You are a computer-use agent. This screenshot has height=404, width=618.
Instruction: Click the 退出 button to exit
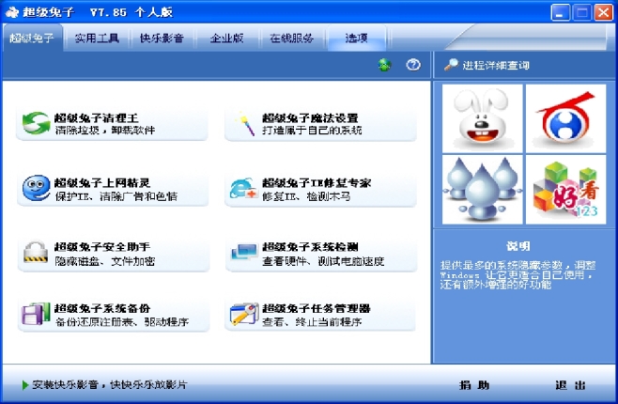(x=570, y=385)
